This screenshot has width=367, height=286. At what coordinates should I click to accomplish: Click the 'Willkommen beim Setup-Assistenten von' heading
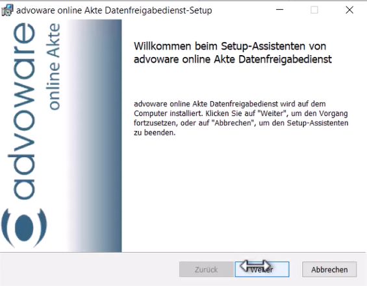230,46
